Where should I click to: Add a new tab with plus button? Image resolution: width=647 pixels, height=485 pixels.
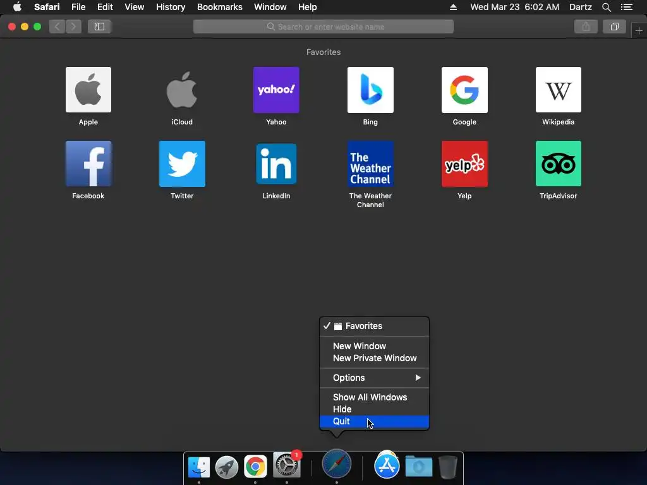tap(639, 31)
